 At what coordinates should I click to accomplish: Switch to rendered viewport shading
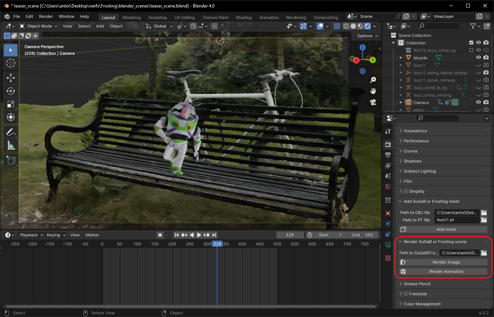point(367,26)
